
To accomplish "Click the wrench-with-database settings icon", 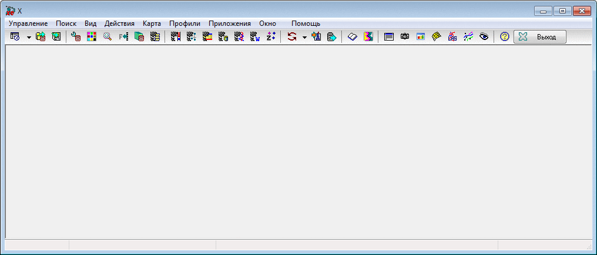I will pos(76,37).
